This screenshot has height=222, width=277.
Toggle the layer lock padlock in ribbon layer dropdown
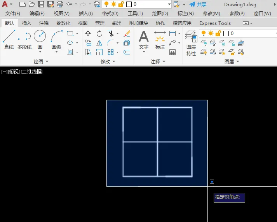pyautogui.click(x=218, y=33)
